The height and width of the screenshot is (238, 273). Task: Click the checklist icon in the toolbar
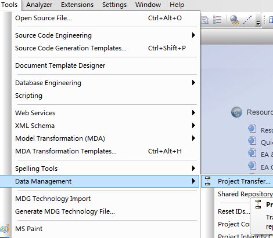(x=217, y=20)
